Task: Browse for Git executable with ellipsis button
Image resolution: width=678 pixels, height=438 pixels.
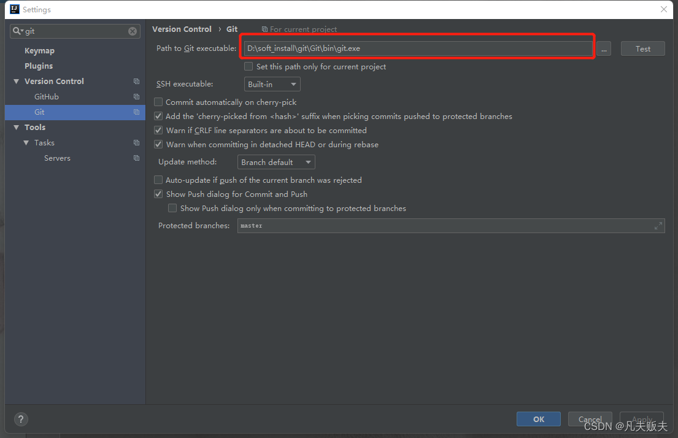Action: point(604,49)
